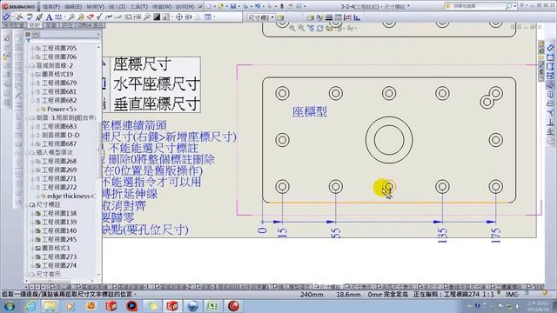Select 圖頁格式3 in the tree
Image resolution: width=557 pixels, height=313 pixels.
point(56,248)
